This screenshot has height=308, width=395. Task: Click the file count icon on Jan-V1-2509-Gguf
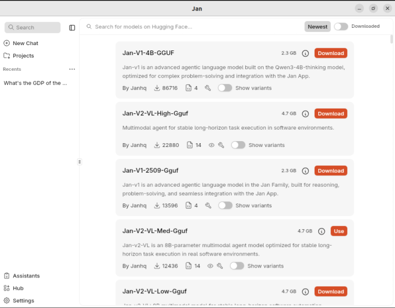pyautogui.click(x=189, y=205)
